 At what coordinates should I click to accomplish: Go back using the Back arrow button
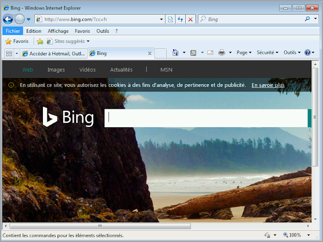click(8, 19)
